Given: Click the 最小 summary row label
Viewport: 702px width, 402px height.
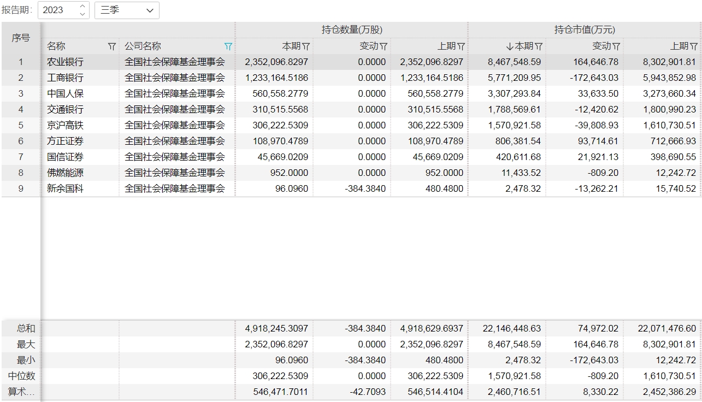Looking at the screenshot, I should tap(26, 360).
